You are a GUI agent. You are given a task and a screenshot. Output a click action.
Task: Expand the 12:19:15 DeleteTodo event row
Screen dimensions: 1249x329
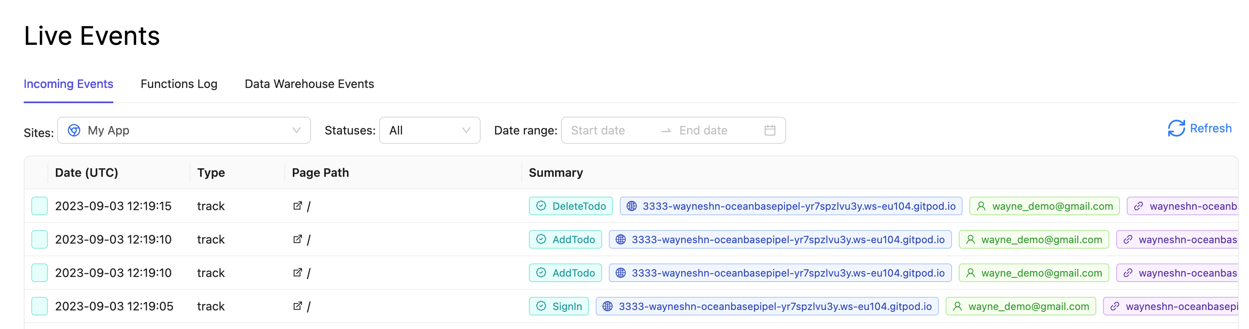pos(40,206)
